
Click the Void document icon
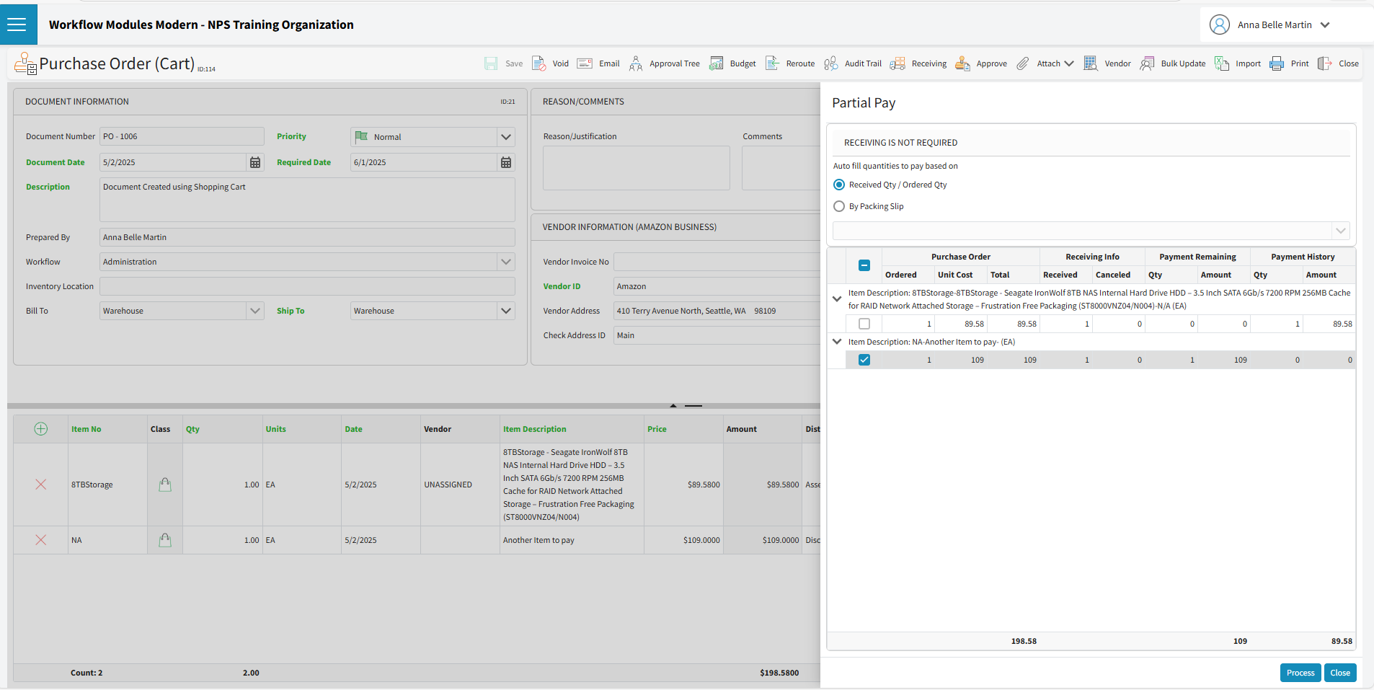pyautogui.click(x=539, y=63)
